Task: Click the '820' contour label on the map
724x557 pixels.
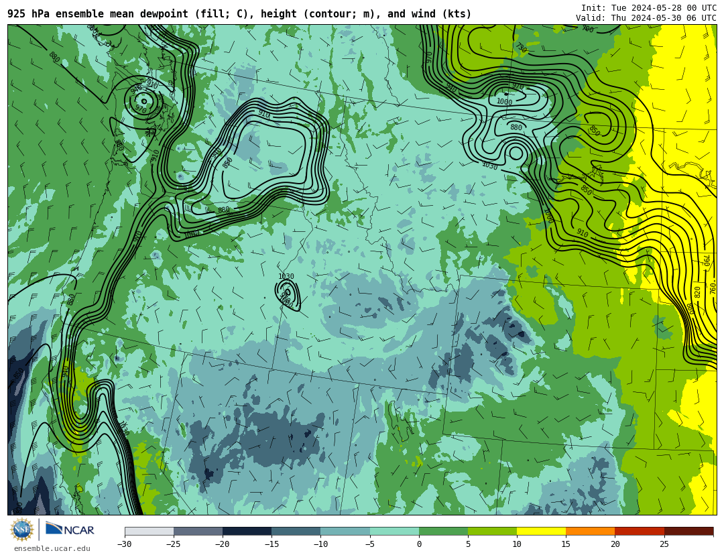Action: (x=697, y=292)
